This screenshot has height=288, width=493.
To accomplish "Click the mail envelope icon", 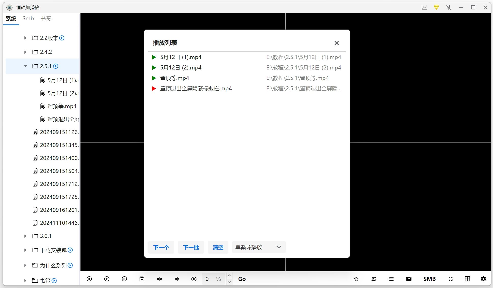I will pos(408,279).
